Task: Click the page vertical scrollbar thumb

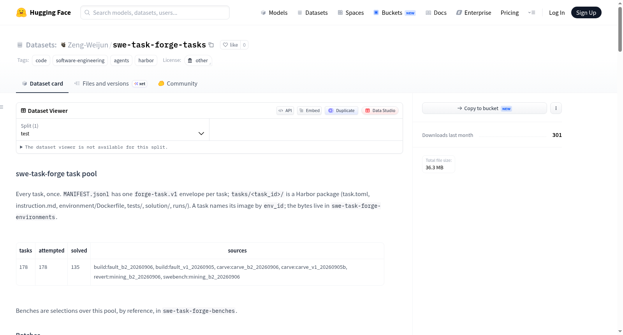Action: click(x=620, y=29)
